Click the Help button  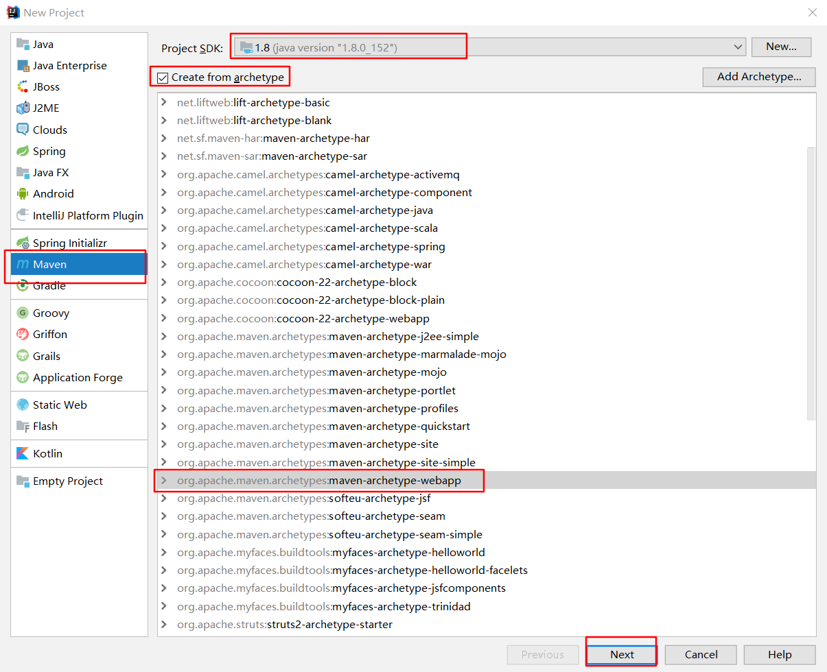click(780, 654)
